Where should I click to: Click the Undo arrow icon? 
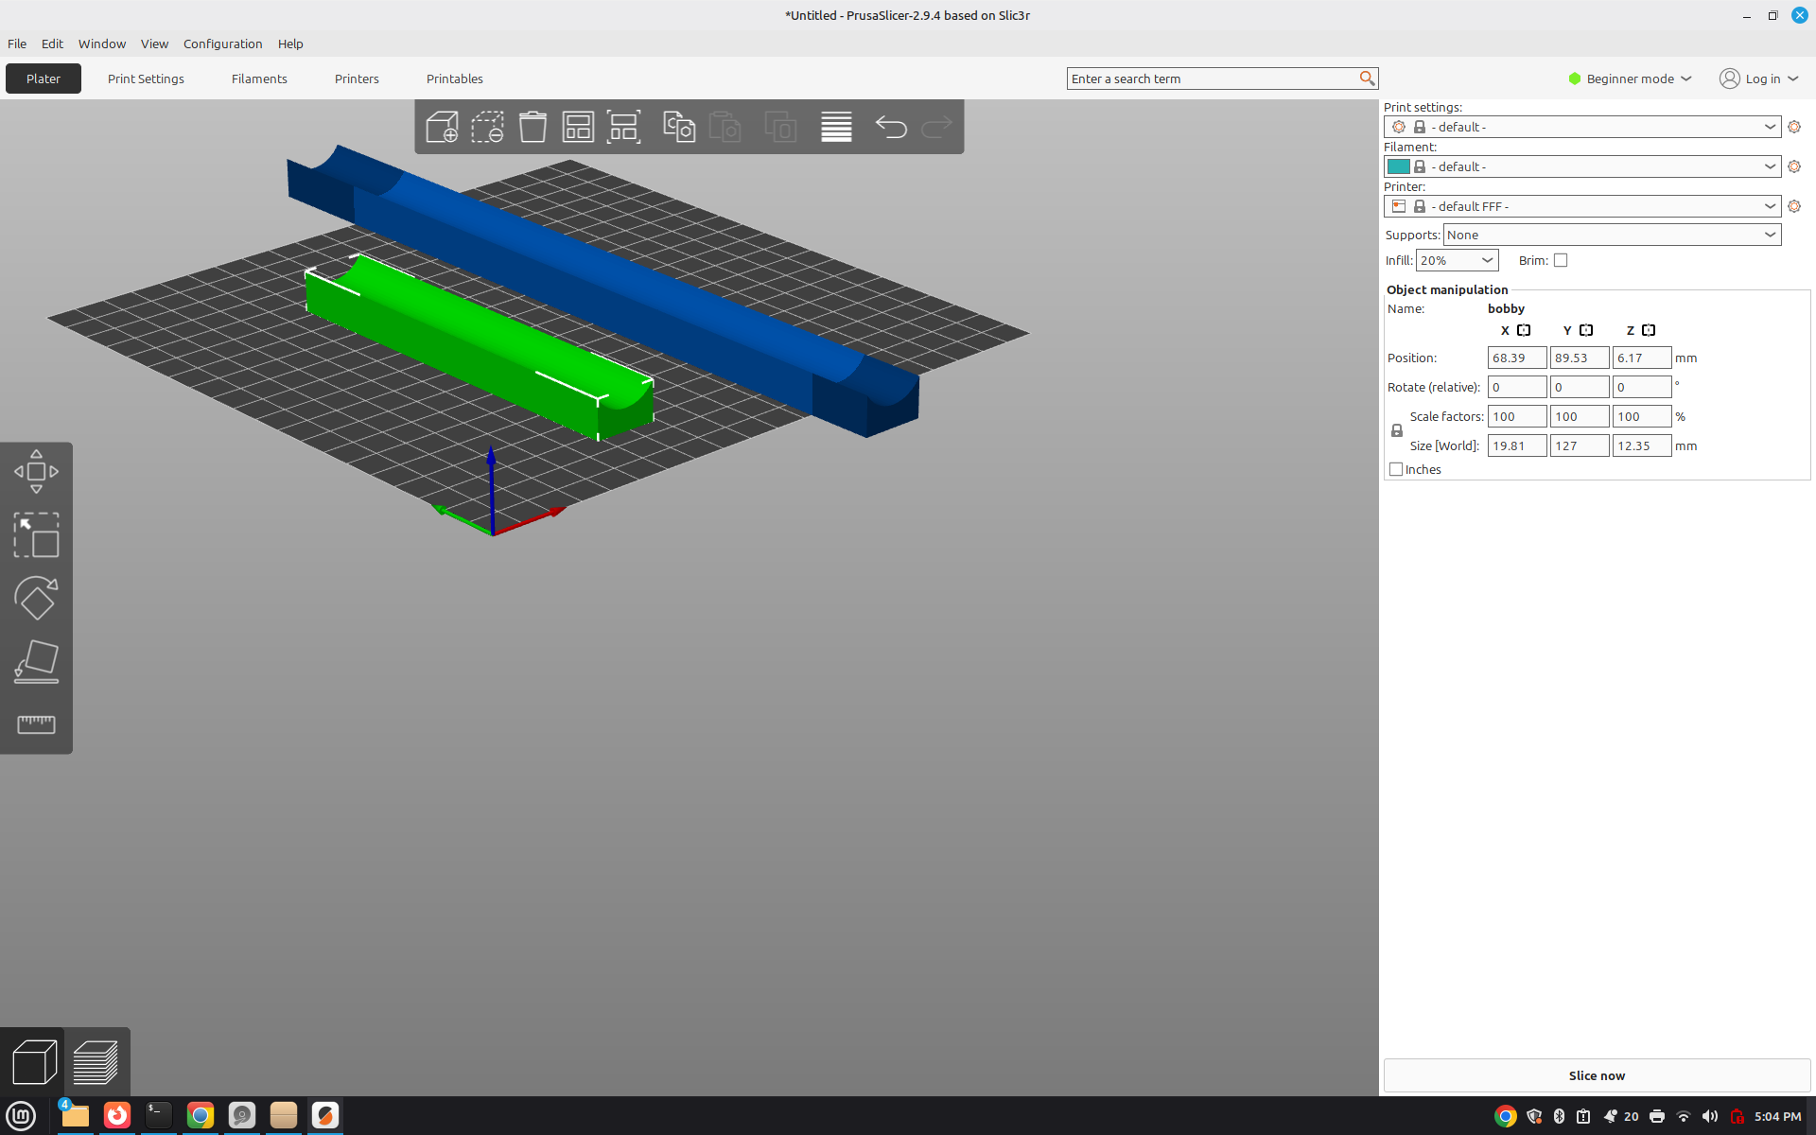891,127
